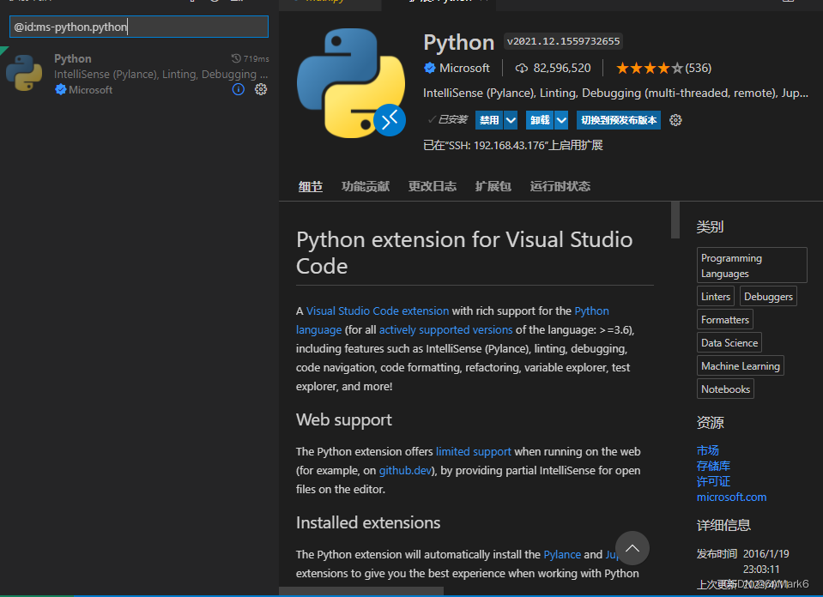The image size is (823, 597).
Task: Click the gear icon beside the pre-release button
Action: [x=675, y=120]
